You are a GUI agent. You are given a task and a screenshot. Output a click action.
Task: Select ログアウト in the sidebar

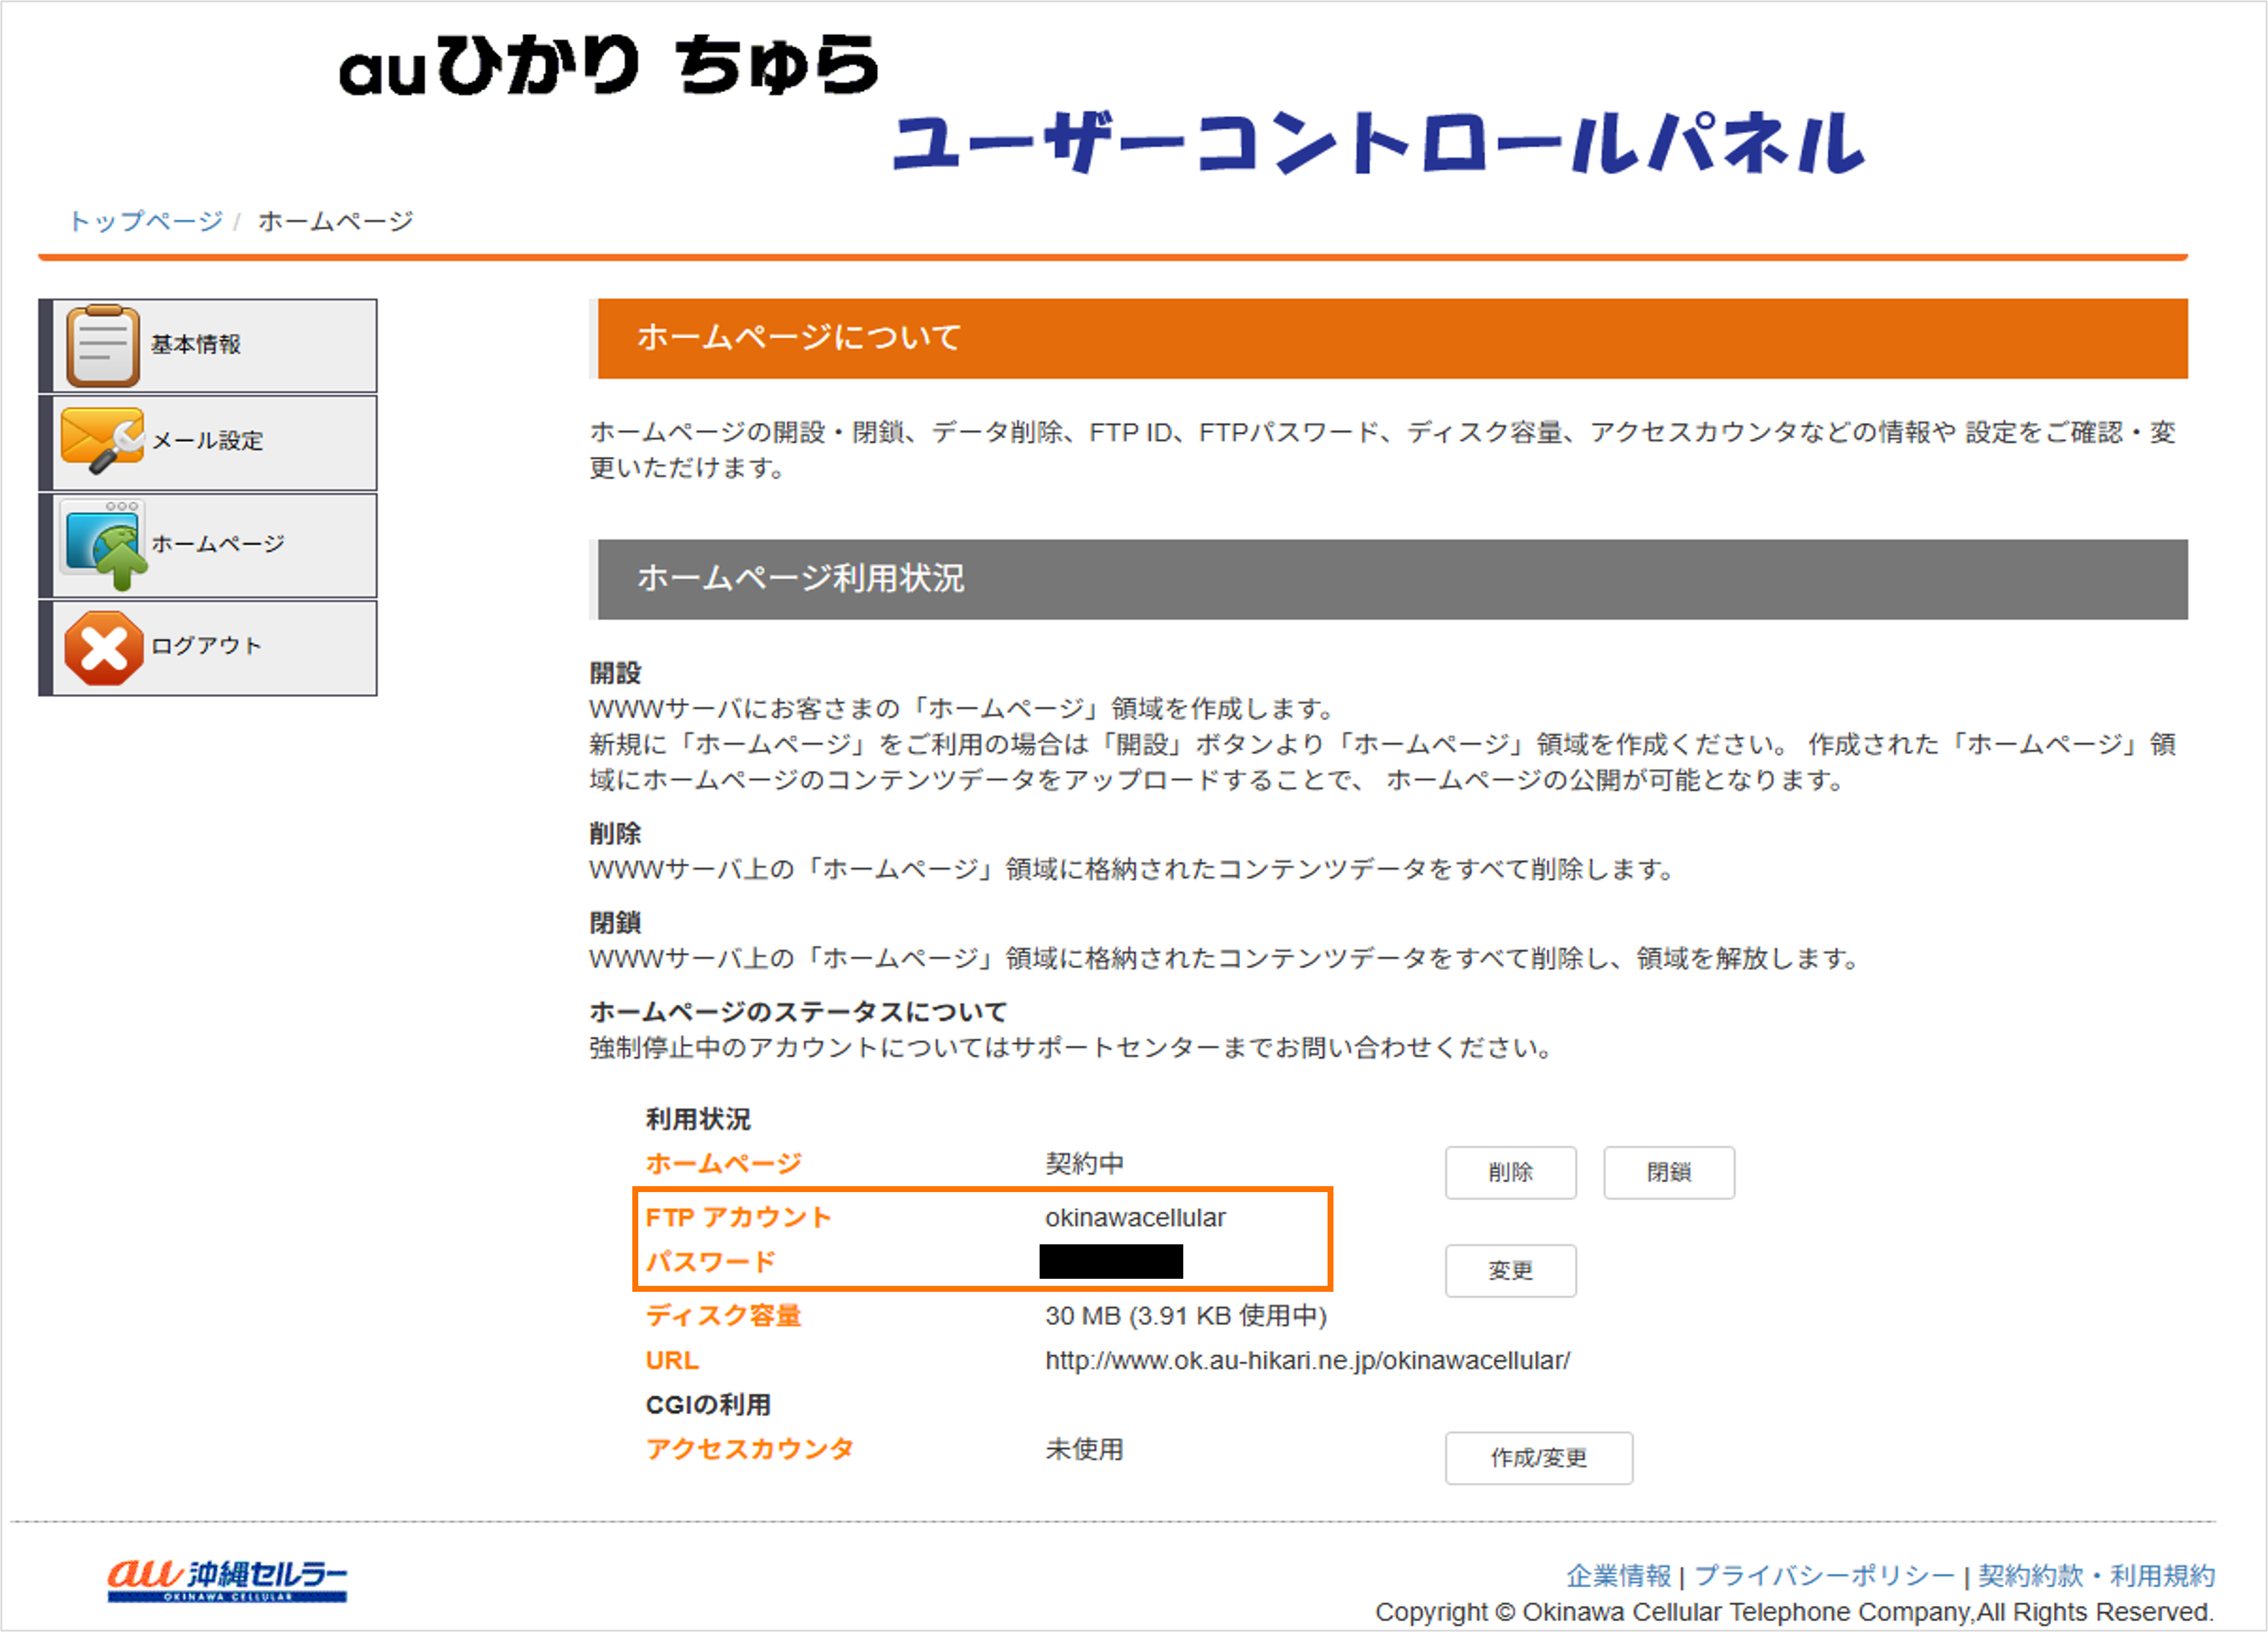208,648
